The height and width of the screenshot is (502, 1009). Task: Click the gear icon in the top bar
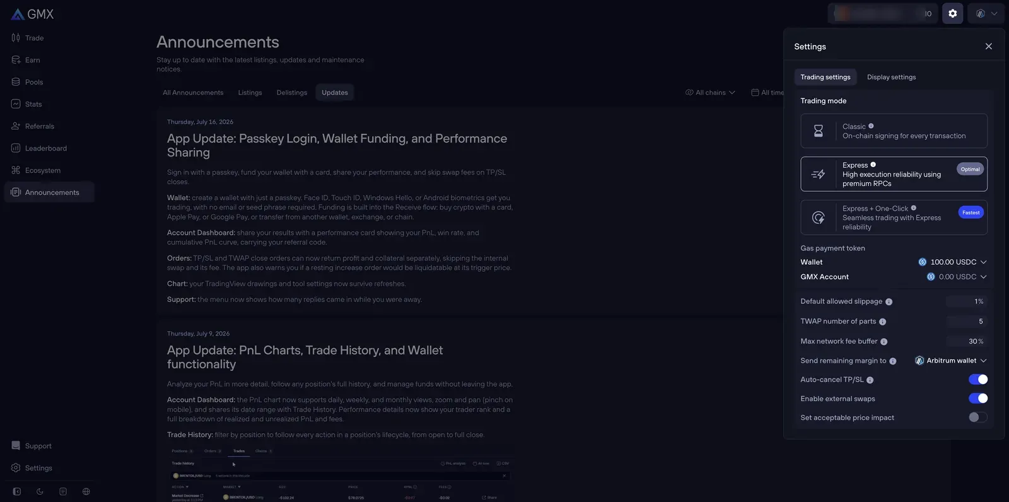(952, 13)
